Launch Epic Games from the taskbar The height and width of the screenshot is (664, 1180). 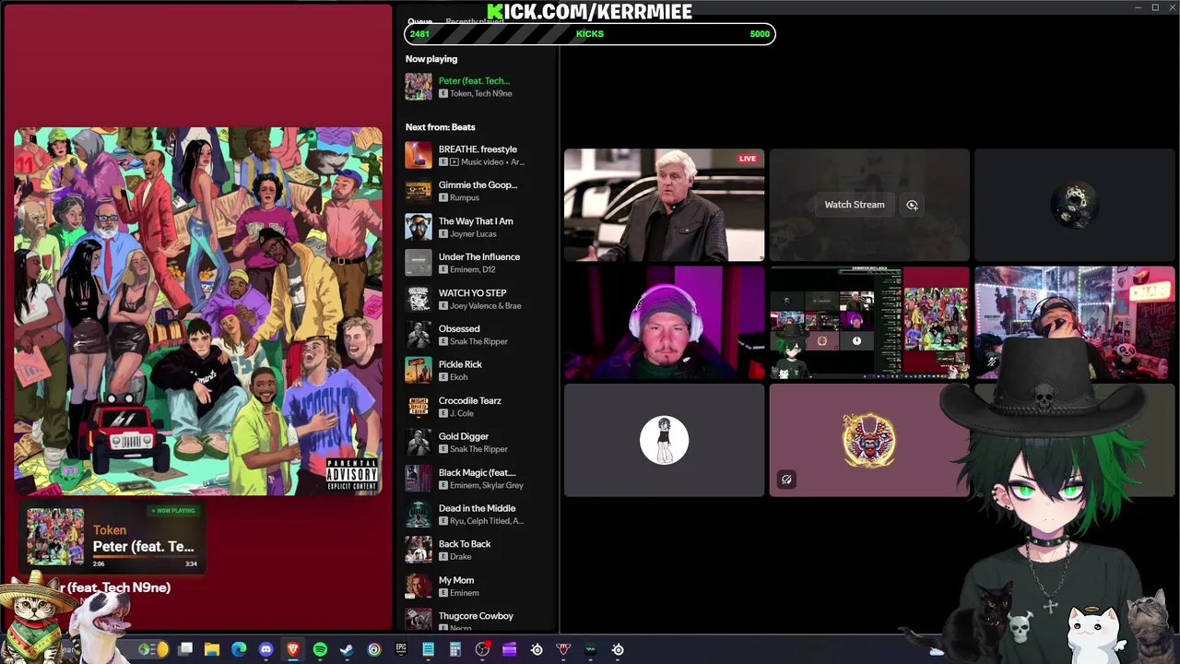[x=401, y=649]
